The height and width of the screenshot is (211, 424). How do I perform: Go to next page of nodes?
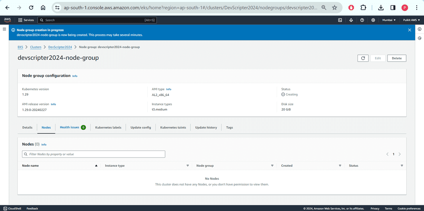(x=400, y=154)
